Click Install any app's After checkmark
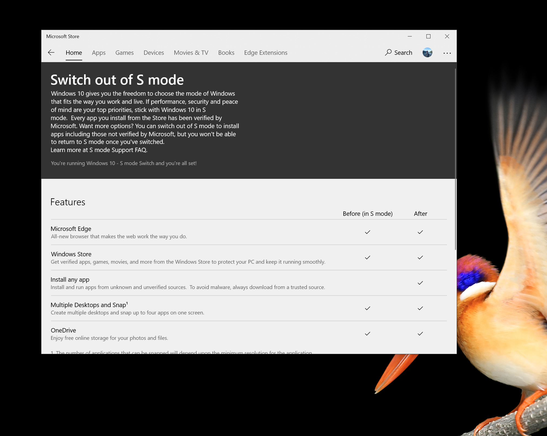Viewport: 547px width, 436px height. click(420, 283)
